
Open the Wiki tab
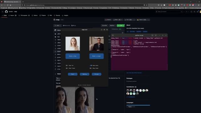coord(50,15)
